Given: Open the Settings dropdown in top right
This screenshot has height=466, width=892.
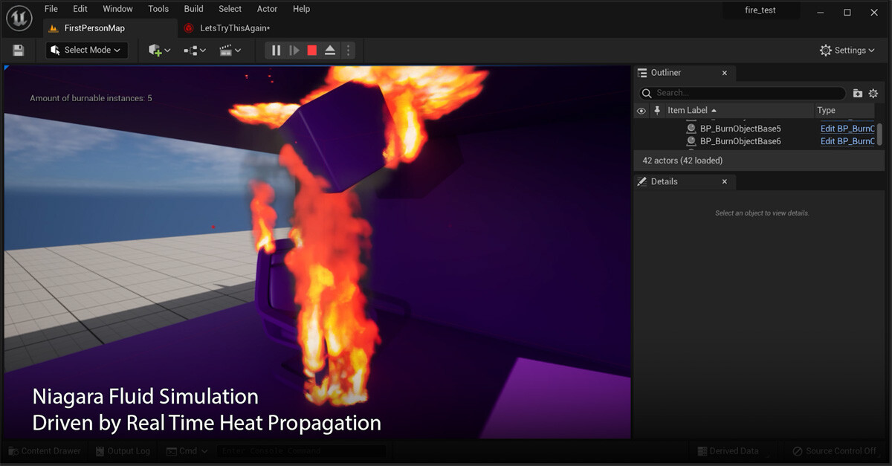Looking at the screenshot, I should tap(847, 50).
